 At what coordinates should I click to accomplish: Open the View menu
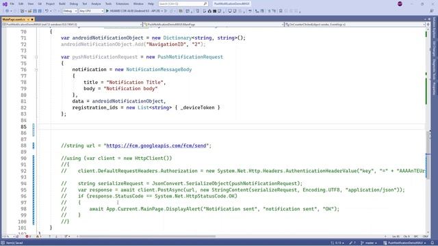[x=30, y=4]
